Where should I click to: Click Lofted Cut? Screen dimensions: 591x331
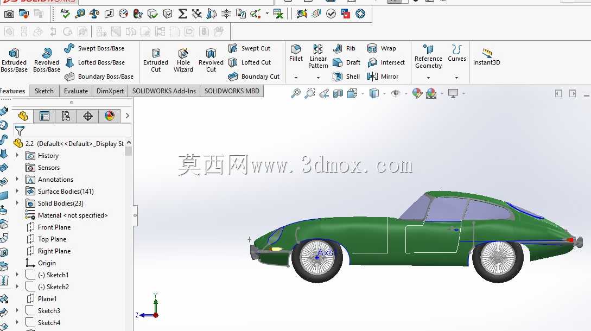(250, 62)
